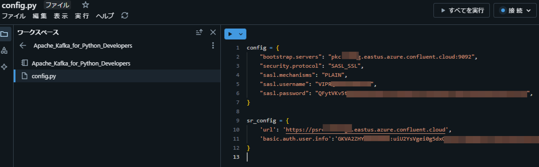The height and width of the screenshot is (167, 539).
Task: Click on "security.protocol" key text
Action: 290,66
